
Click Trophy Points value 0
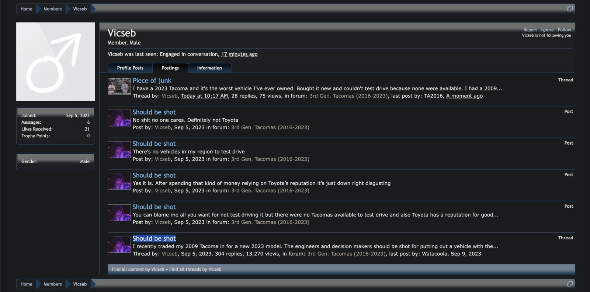pos(88,136)
